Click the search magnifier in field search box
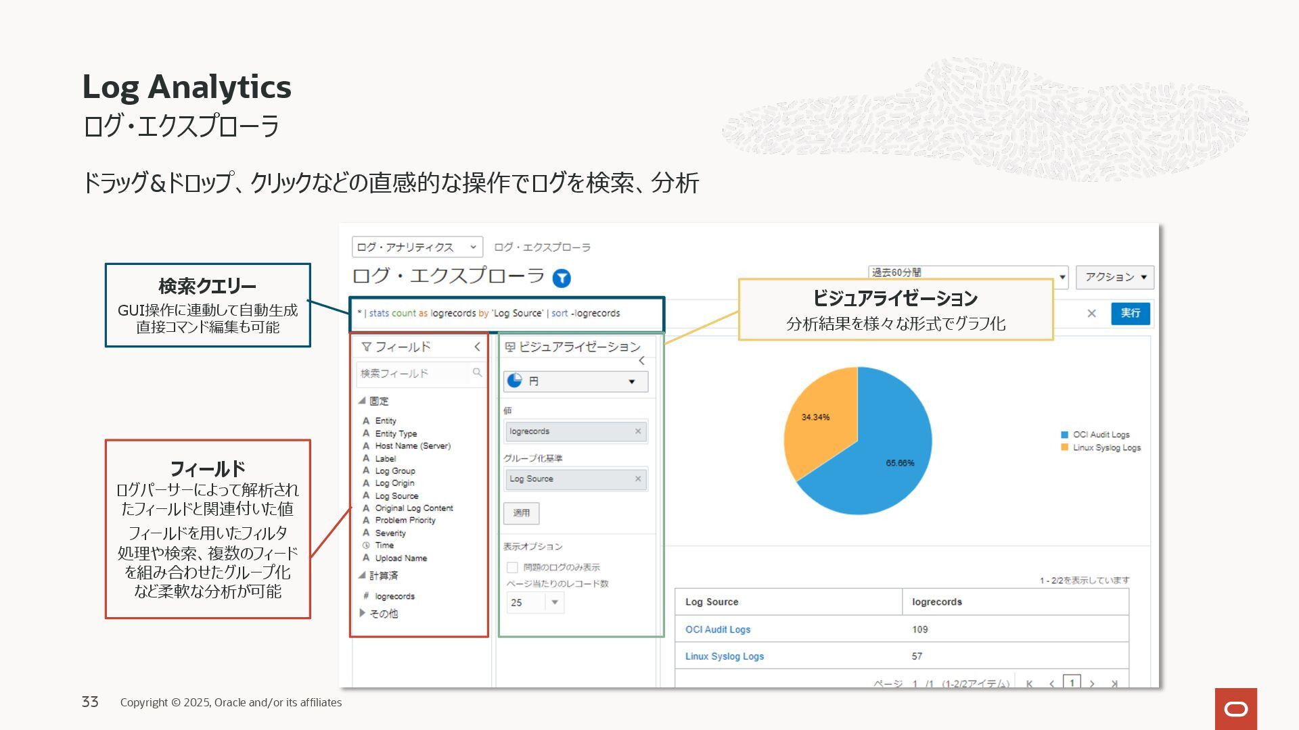The height and width of the screenshot is (730, 1299). pos(477,372)
